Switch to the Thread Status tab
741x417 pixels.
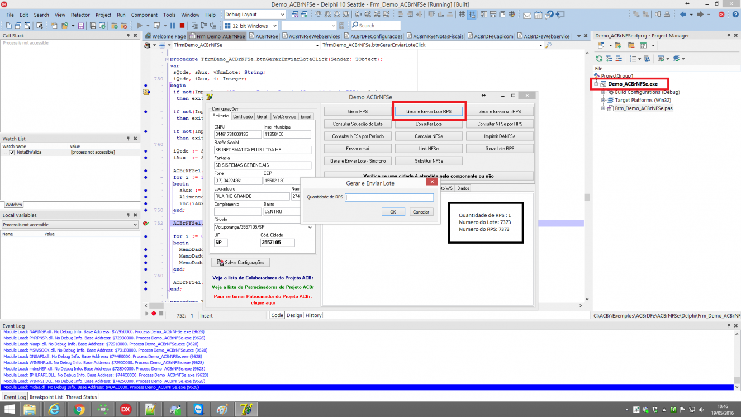(81, 397)
